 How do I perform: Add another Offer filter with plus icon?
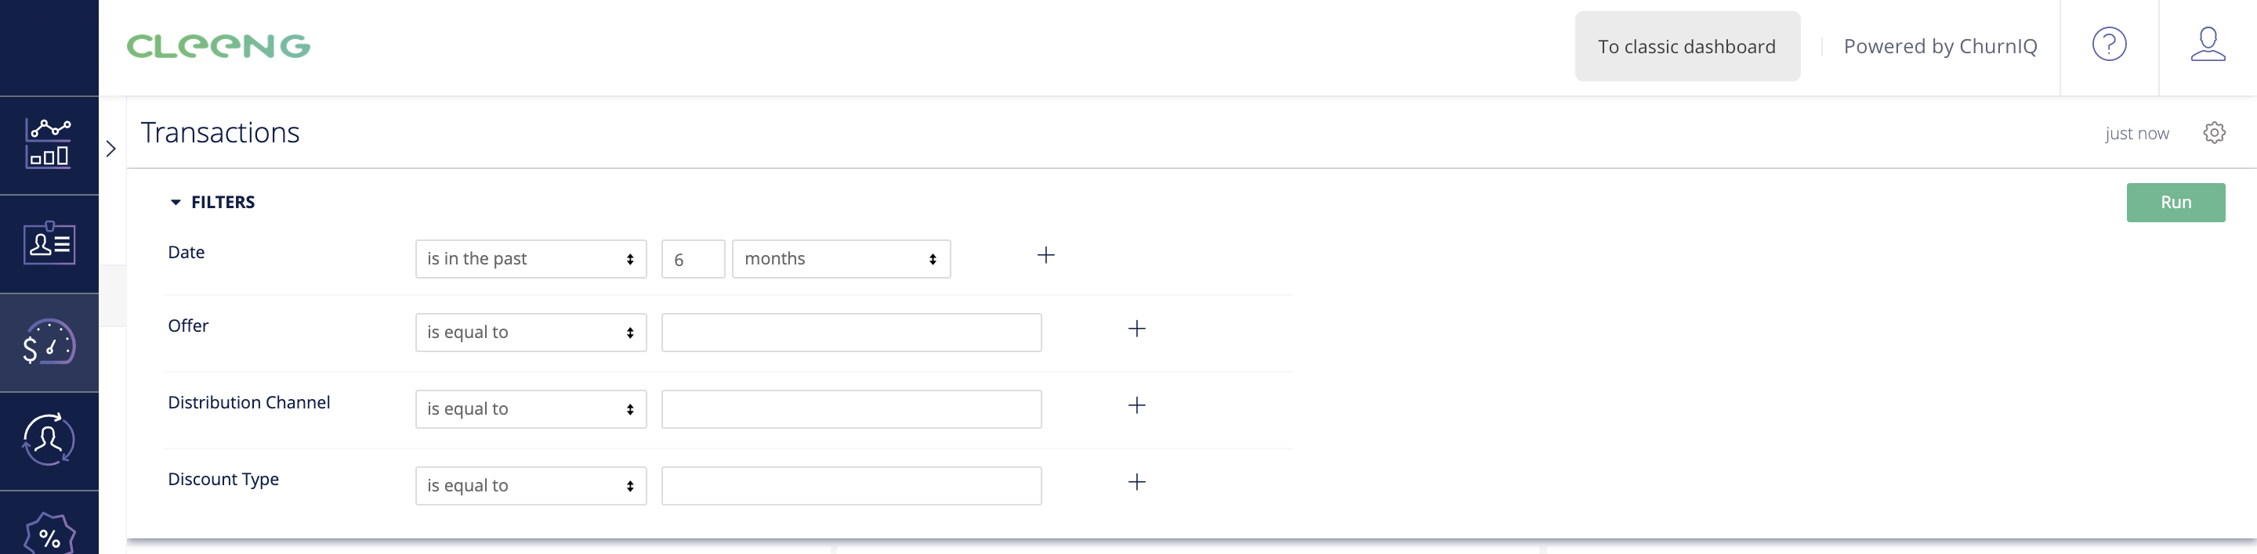(x=1136, y=329)
